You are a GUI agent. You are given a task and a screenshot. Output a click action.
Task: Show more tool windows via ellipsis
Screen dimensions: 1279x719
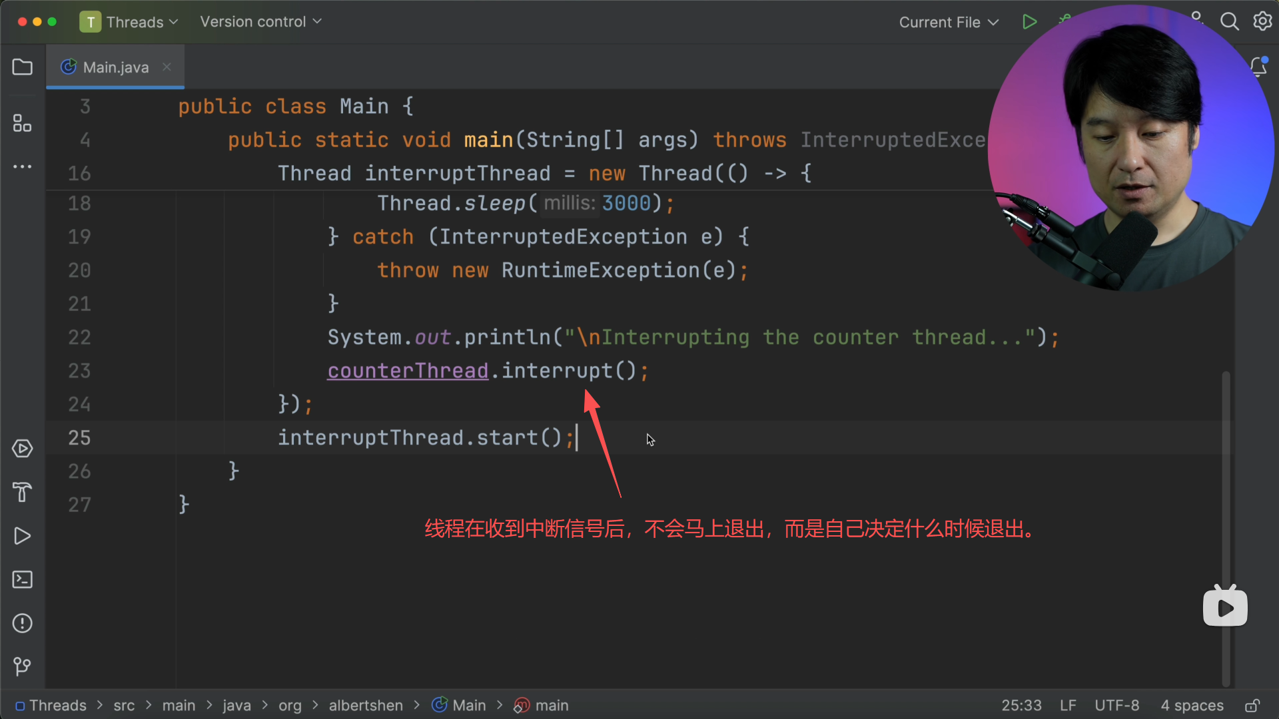[x=22, y=166]
